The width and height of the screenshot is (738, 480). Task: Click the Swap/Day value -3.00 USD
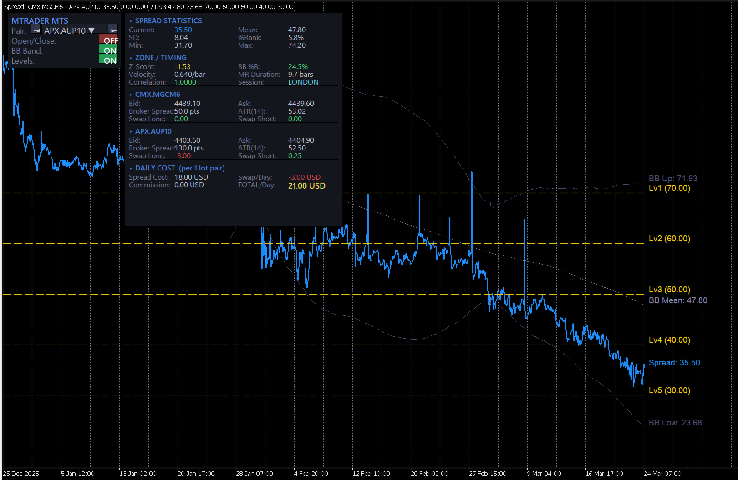pos(304,177)
